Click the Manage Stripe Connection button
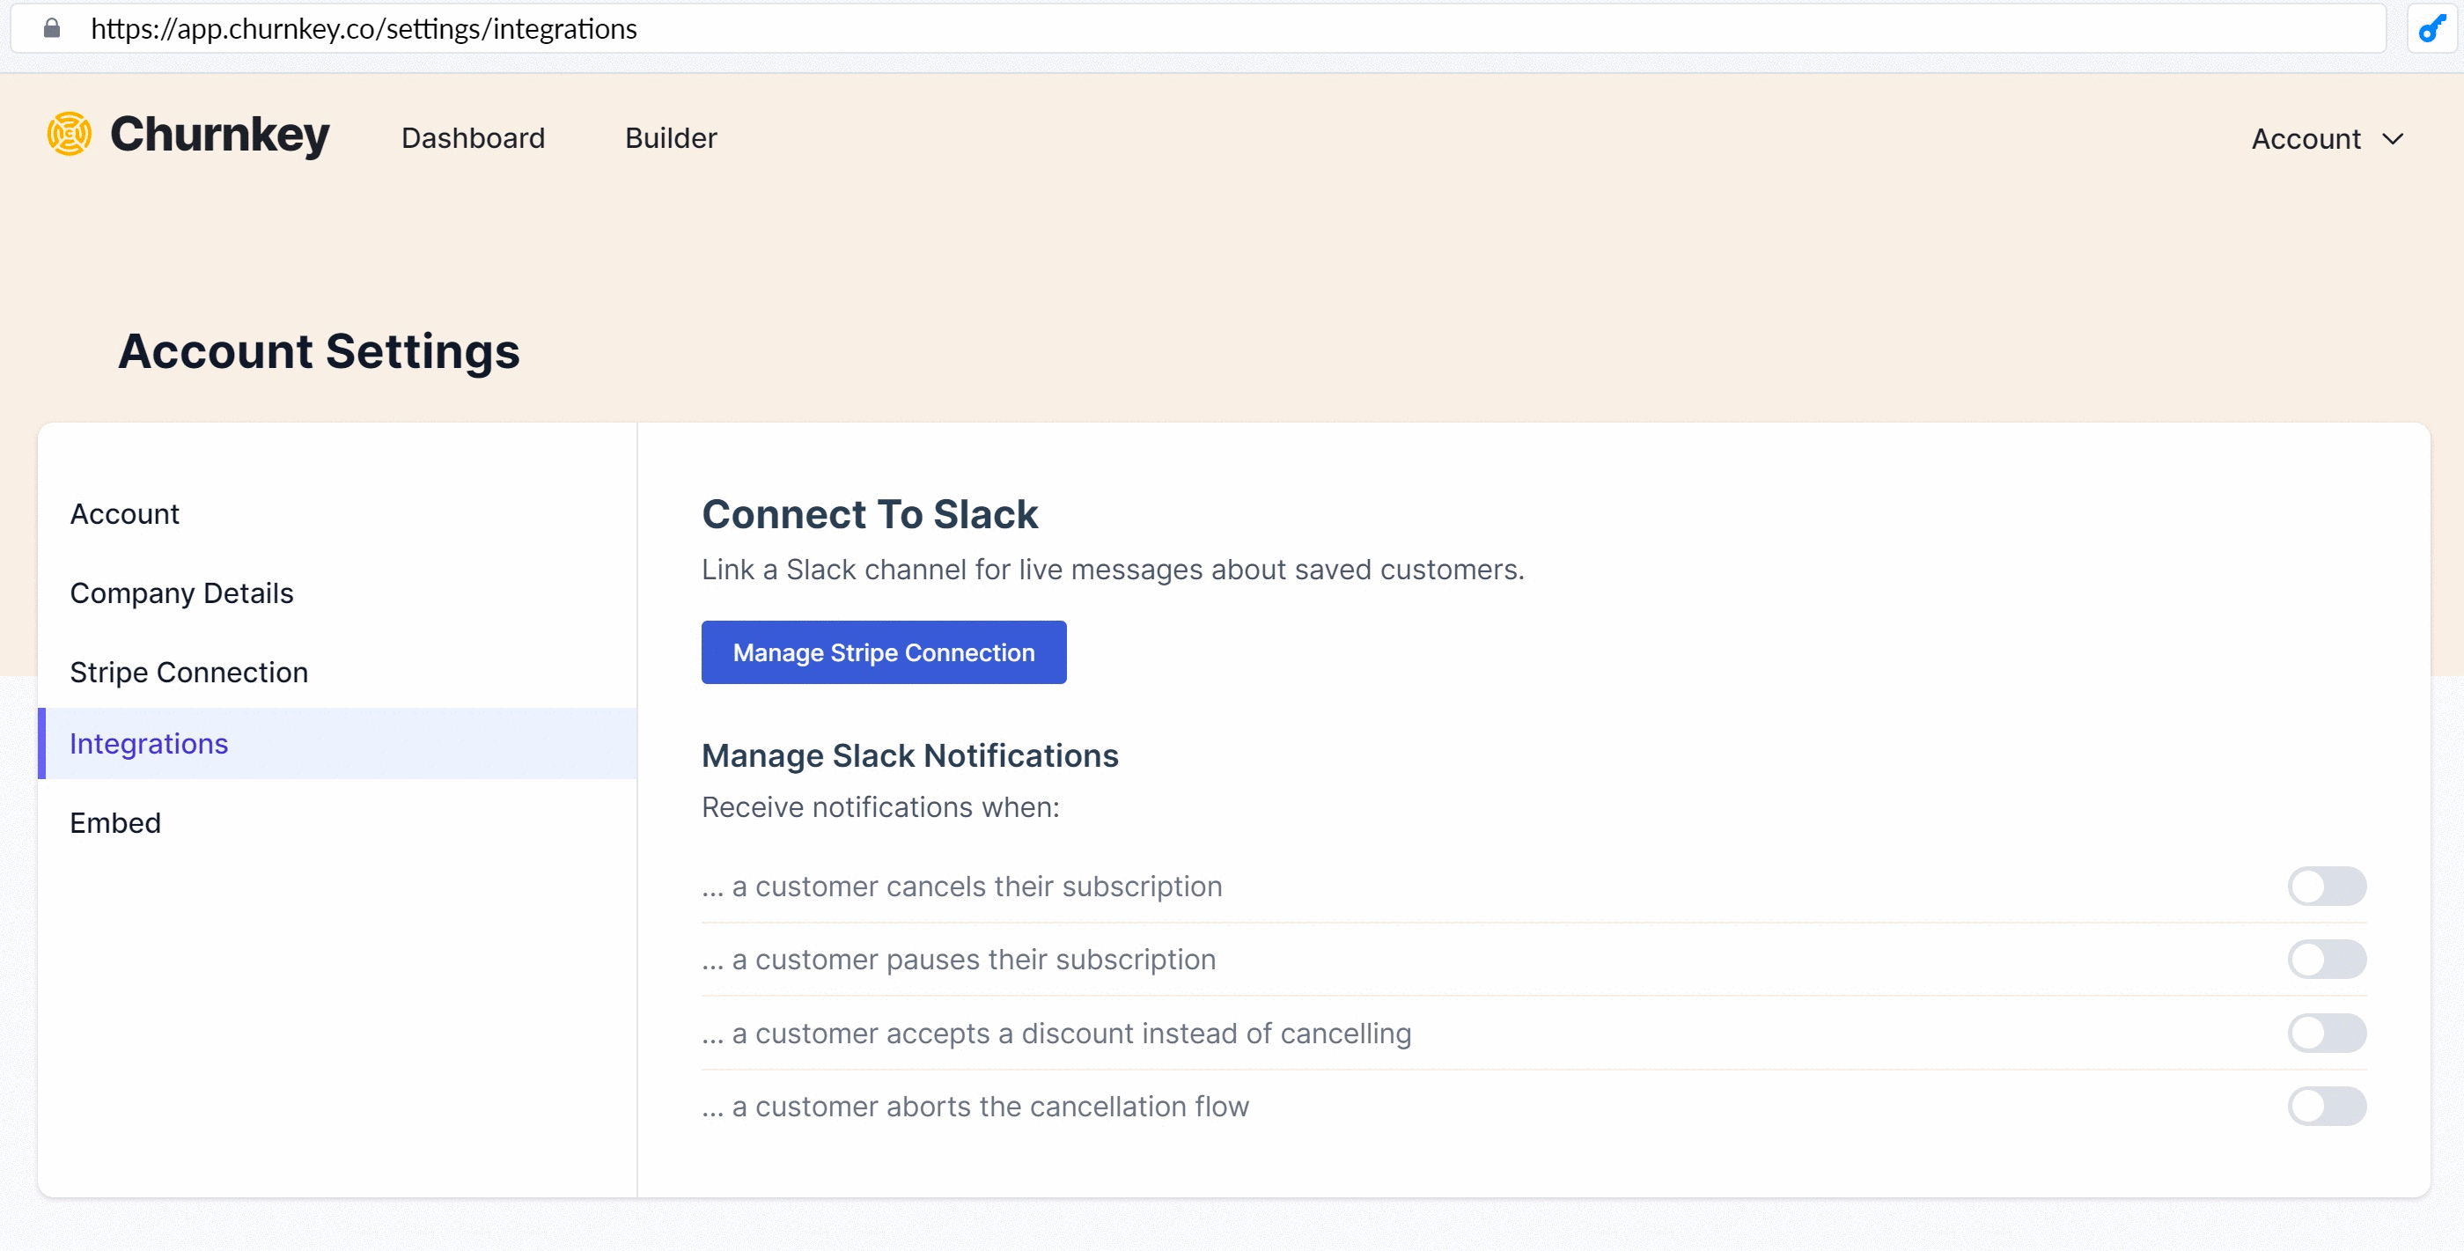Screen dimensions: 2464x1251 [884, 651]
